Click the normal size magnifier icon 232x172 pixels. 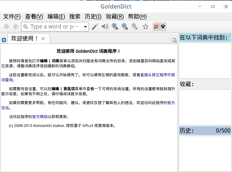point(135,27)
